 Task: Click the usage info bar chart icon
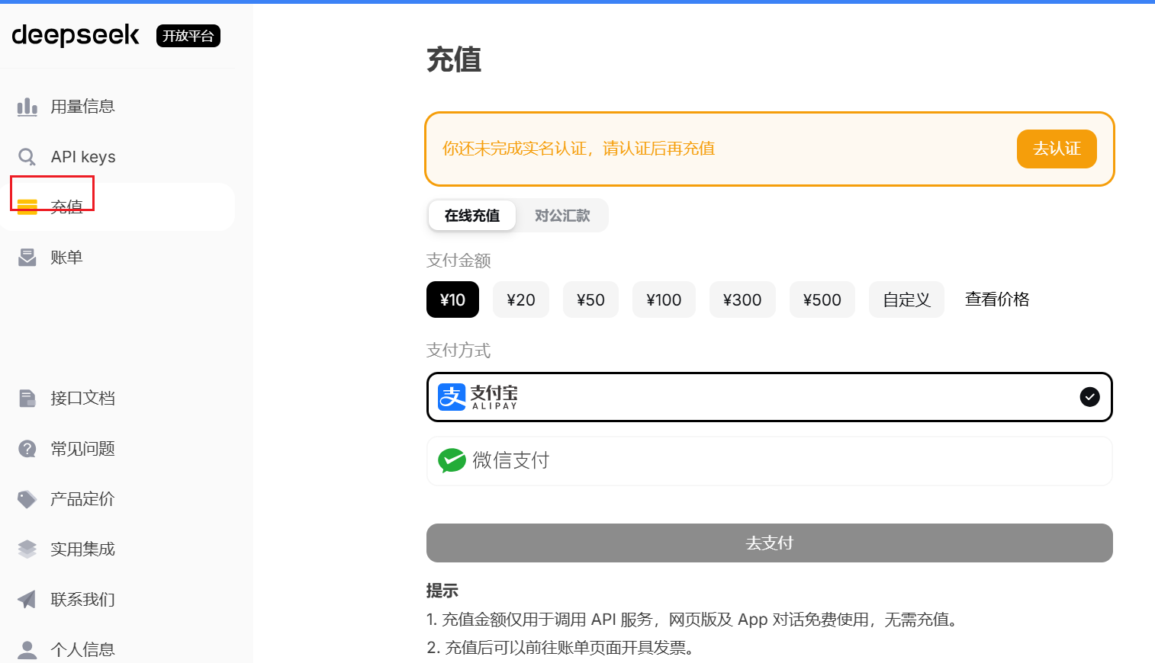(27, 107)
